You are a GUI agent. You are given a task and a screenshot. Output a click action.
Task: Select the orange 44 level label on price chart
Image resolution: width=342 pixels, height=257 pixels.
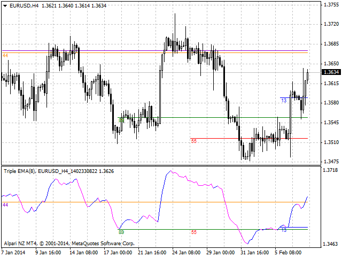tap(5, 56)
